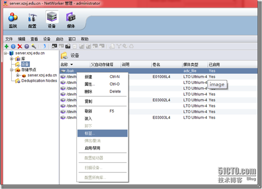The width and height of the screenshot is (262, 189).
Task: Click LTO Ultrium-4 in E03002L4 row
Action: [195, 100]
